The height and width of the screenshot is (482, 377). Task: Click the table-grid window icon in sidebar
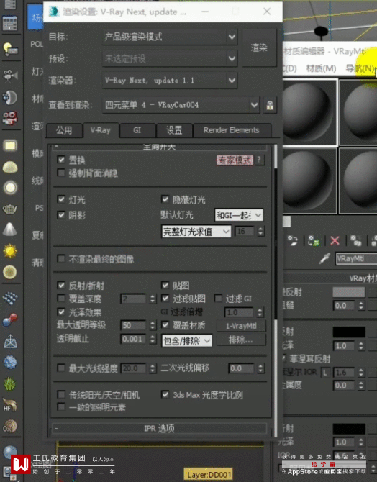pyautogui.click(x=10, y=23)
